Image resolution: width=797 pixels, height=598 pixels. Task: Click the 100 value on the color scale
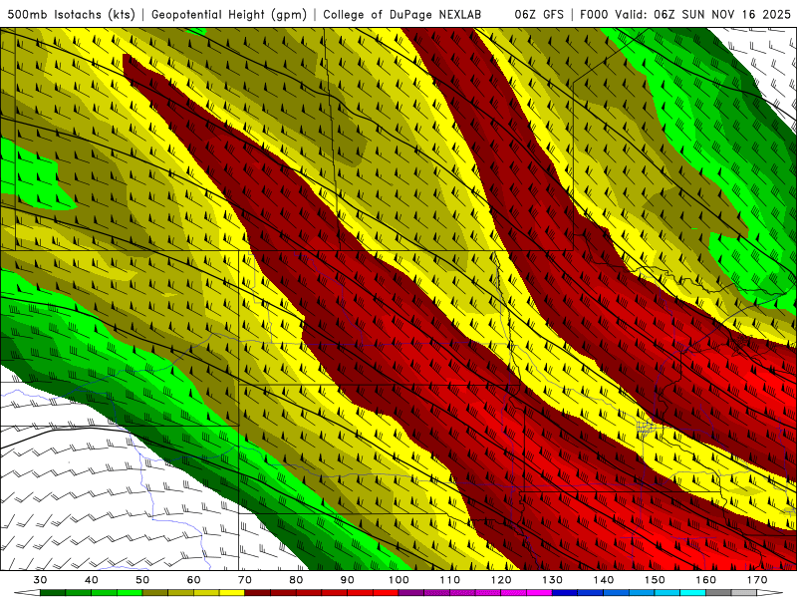click(x=398, y=580)
